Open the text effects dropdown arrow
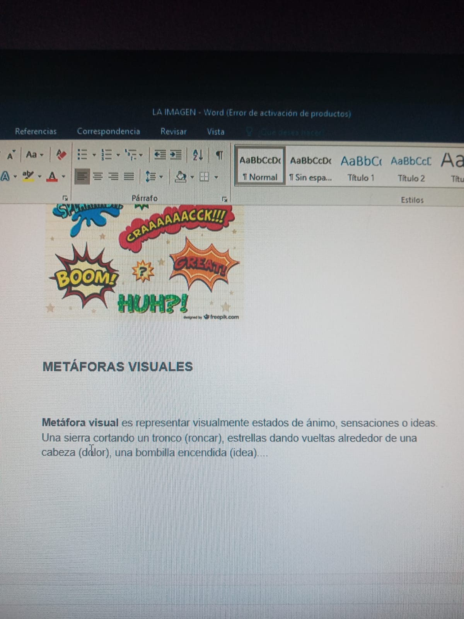This screenshot has height=619, width=464. tap(15, 177)
